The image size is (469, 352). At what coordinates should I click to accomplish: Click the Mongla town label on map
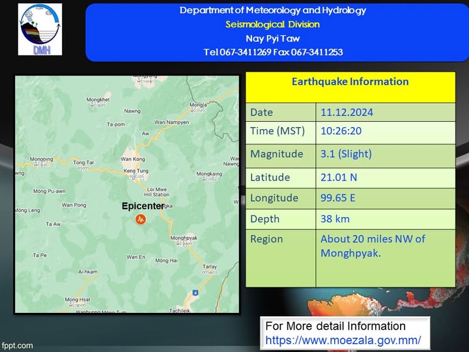pos(198,105)
